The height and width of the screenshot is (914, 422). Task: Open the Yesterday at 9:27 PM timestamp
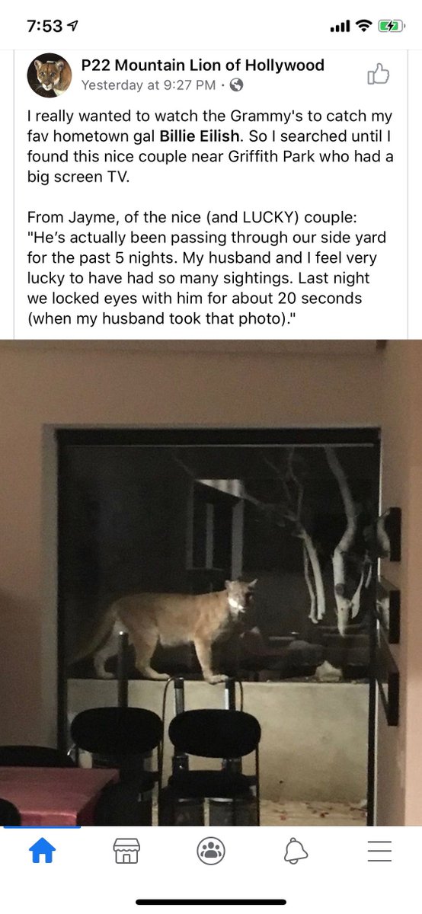pos(149,85)
